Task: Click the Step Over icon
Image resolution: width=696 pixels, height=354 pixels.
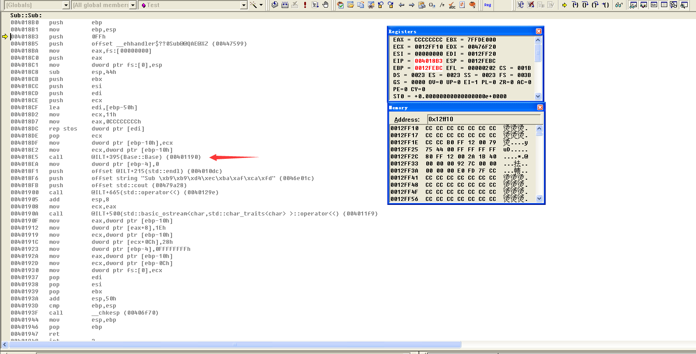Action: point(585,5)
